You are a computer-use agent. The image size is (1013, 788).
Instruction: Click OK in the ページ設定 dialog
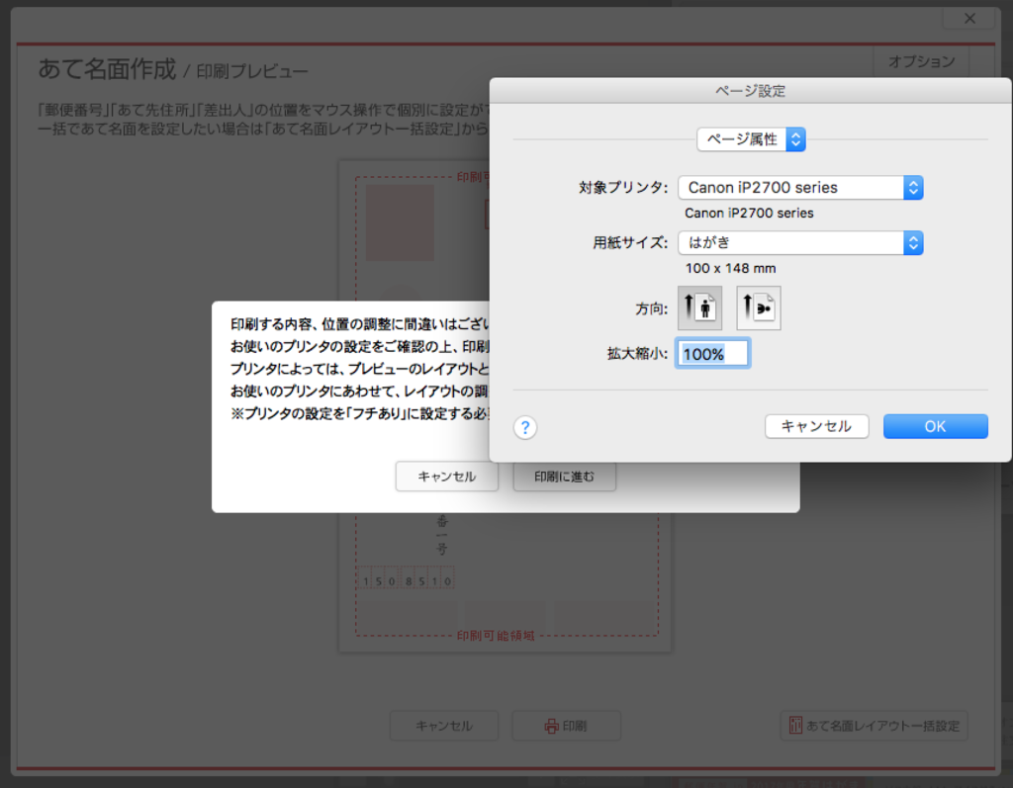[936, 426]
